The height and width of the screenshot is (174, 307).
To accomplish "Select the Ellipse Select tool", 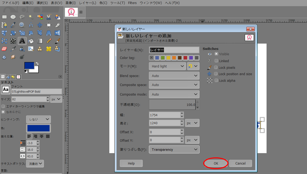I will click(13, 17).
